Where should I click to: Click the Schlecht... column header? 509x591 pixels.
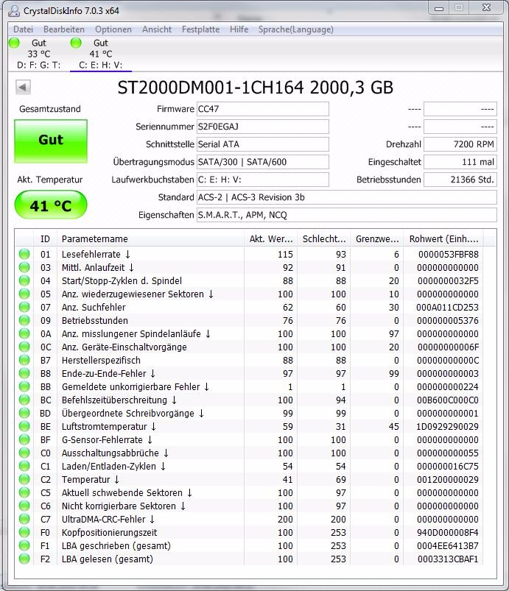click(x=323, y=239)
